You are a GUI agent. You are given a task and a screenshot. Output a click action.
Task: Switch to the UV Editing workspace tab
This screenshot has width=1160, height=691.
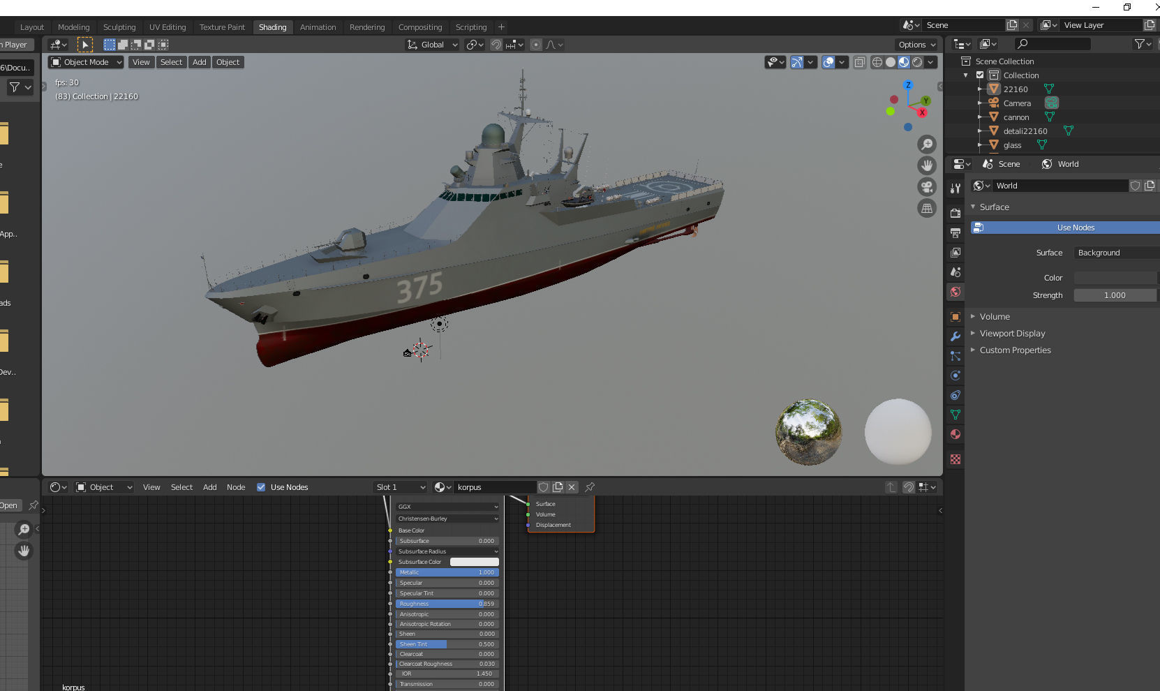tap(168, 27)
